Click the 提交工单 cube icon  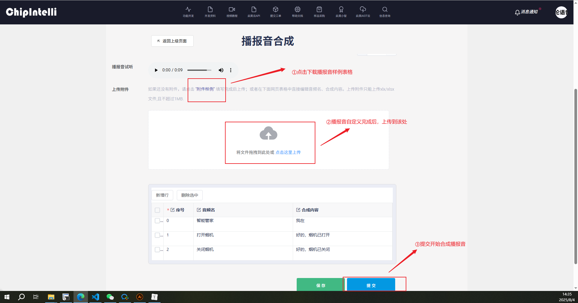pyautogui.click(x=275, y=12)
